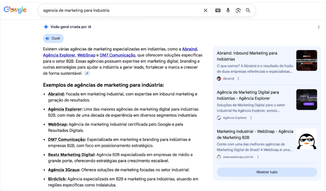Click the Mostrar tudo button

(x=267, y=172)
